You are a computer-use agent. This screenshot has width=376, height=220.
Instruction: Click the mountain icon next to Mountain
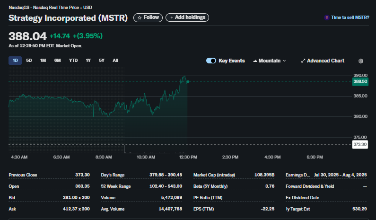(x=255, y=61)
